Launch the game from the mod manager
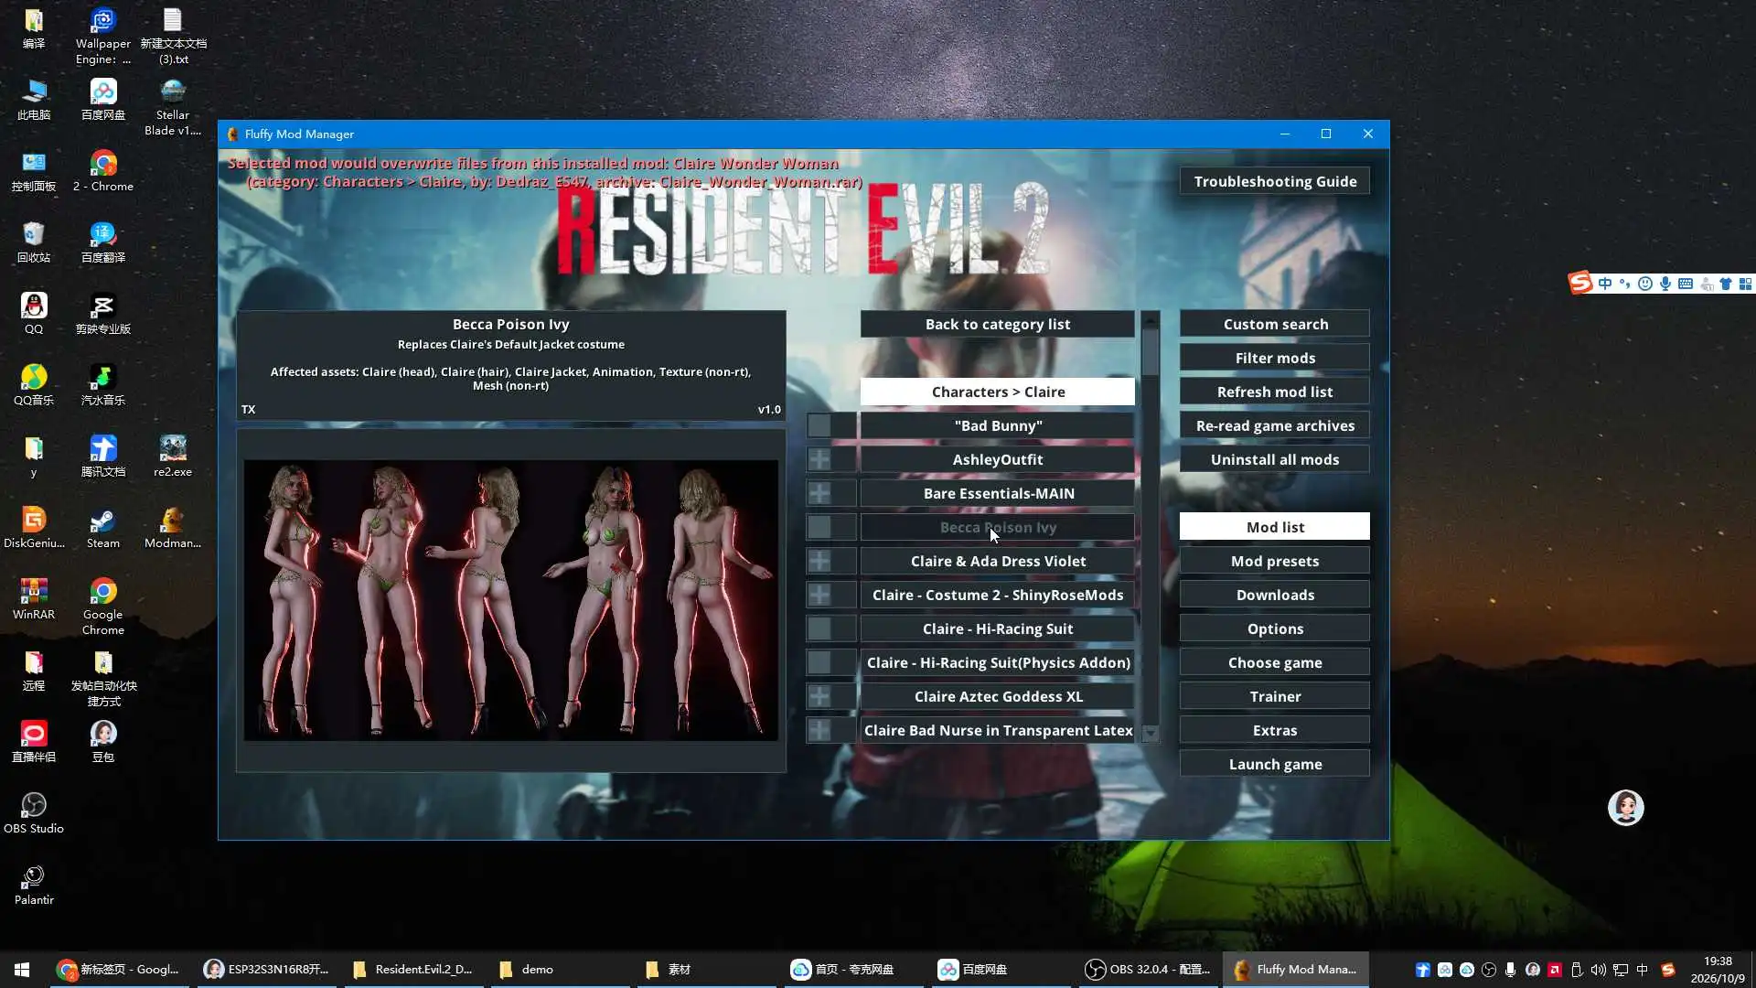The width and height of the screenshot is (1756, 988). click(x=1275, y=764)
